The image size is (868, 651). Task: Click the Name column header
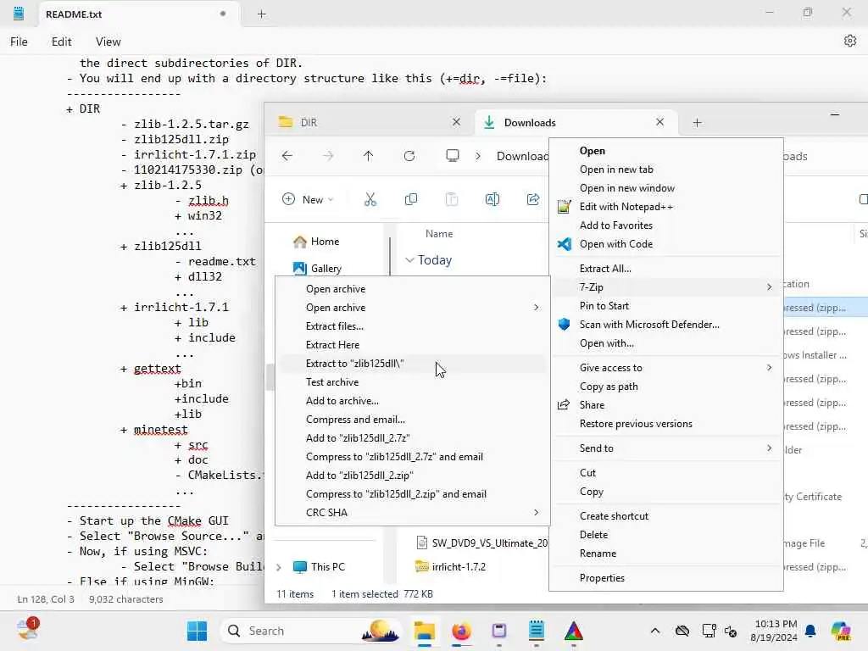pyautogui.click(x=439, y=234)
